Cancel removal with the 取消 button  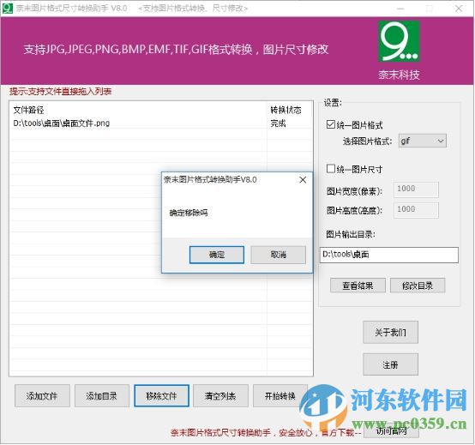pos(278,255)
